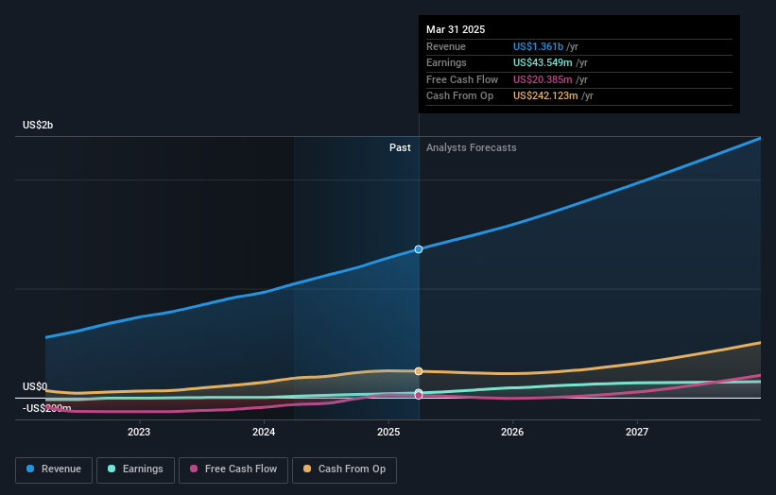Image resolution: width=776 pixels, height=495 pixels.
Task: Click the pink Free Cash Flow data point
Action: [419, 396]
